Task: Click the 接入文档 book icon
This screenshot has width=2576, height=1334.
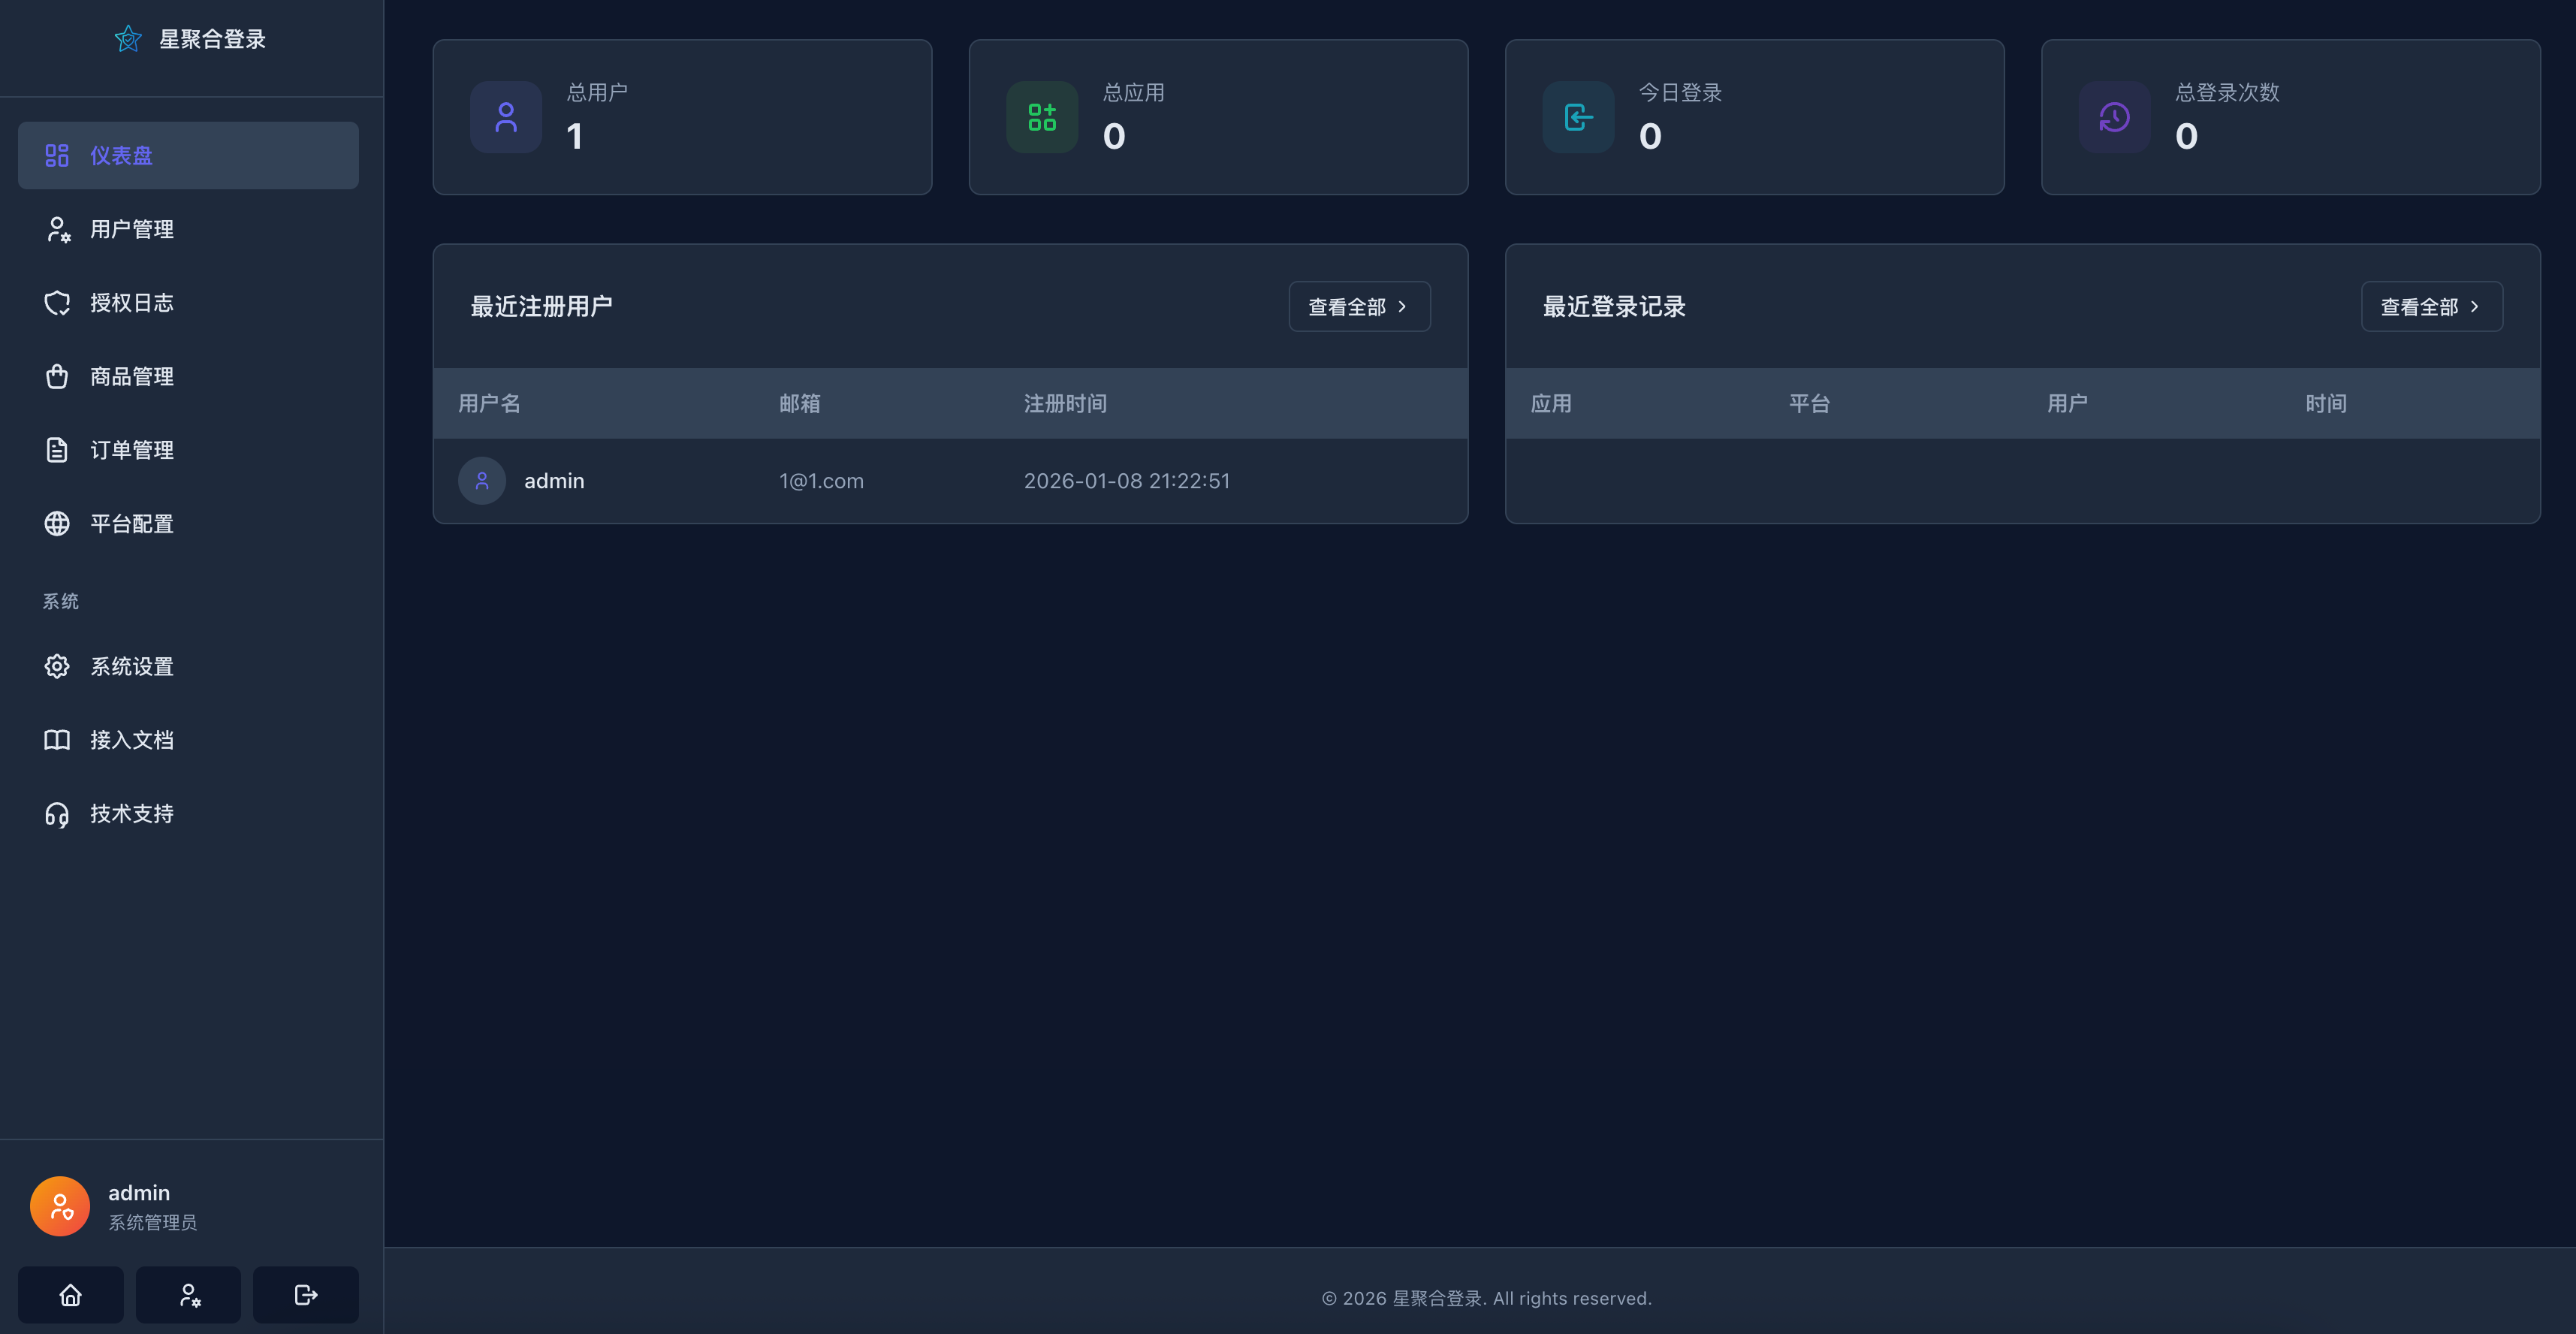Action: point(57,739)
